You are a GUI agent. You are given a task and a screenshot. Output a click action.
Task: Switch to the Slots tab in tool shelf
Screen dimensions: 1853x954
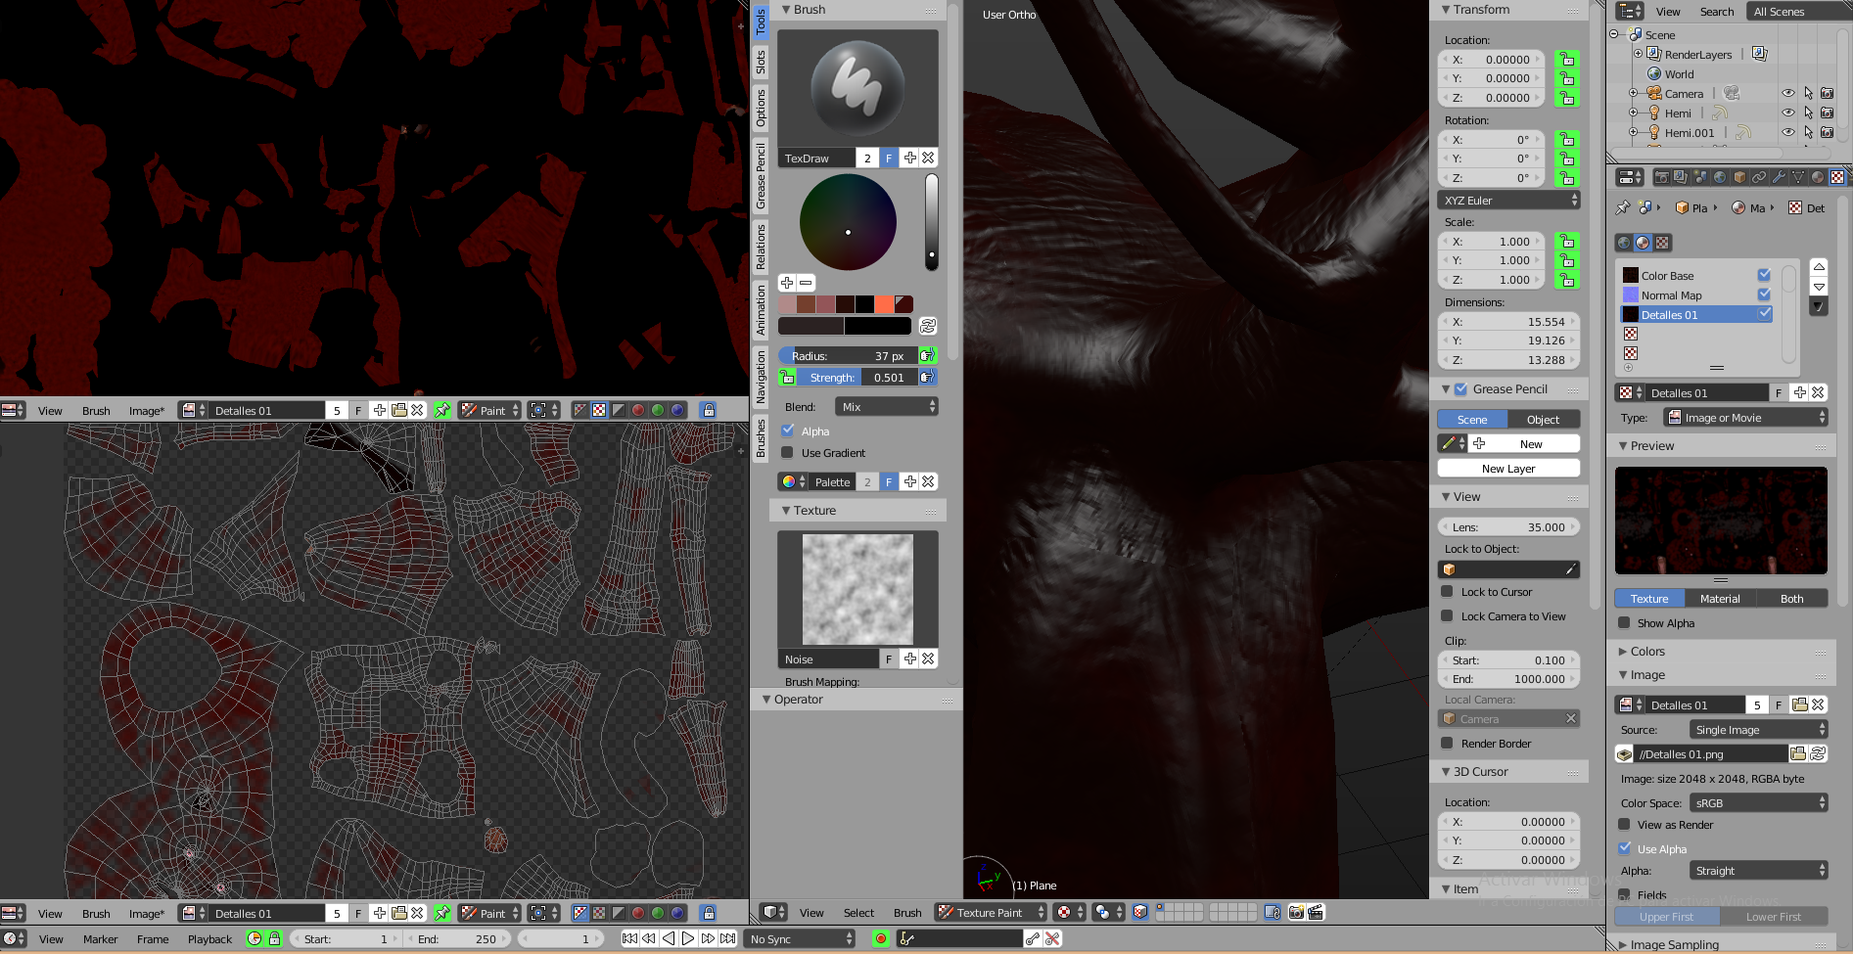761,63
